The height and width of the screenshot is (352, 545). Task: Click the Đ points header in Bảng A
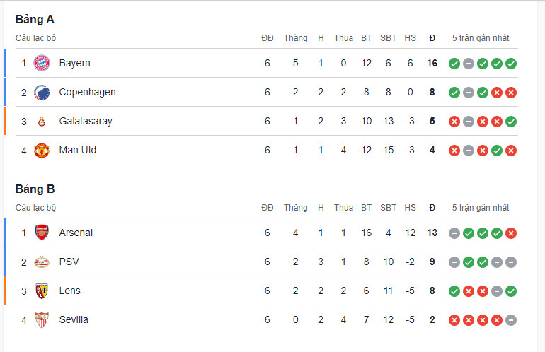(432, 38)
